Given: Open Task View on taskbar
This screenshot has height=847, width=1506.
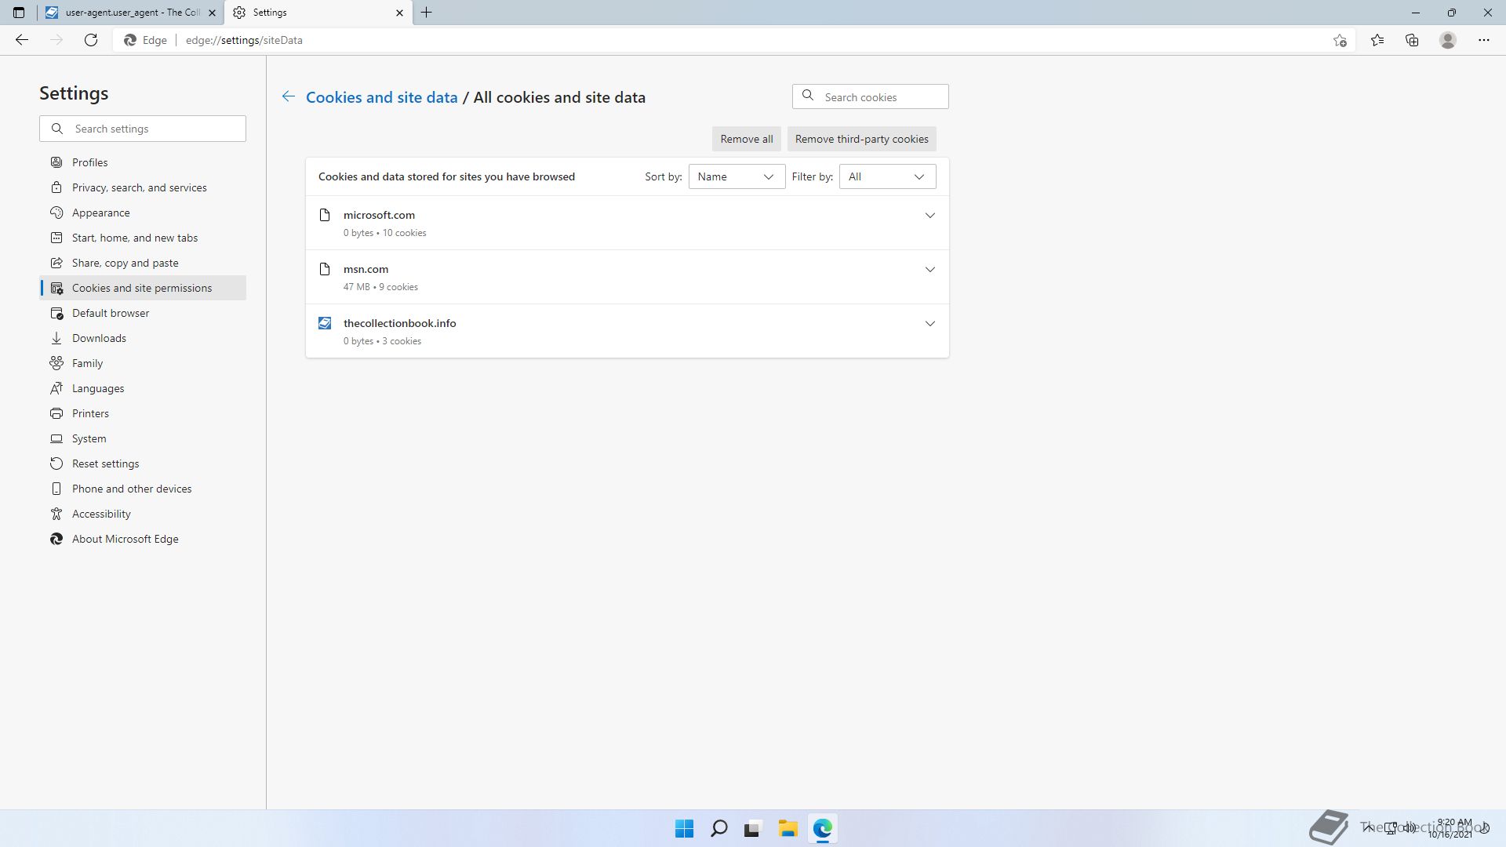Looking at the screenshot, I should click(753, 828).
